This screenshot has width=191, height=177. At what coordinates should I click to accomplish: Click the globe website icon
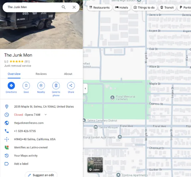click(7, 123)
